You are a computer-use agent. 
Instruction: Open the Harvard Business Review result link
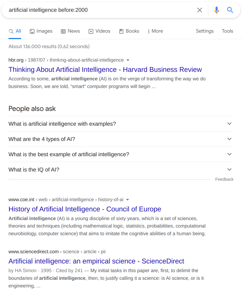click(x=105, y=69)
